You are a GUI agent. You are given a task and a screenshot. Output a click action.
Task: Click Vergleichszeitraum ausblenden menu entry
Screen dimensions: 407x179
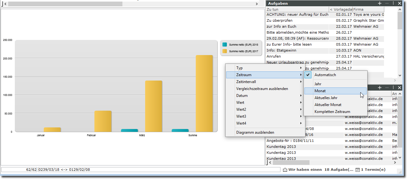tap(262, 89)
